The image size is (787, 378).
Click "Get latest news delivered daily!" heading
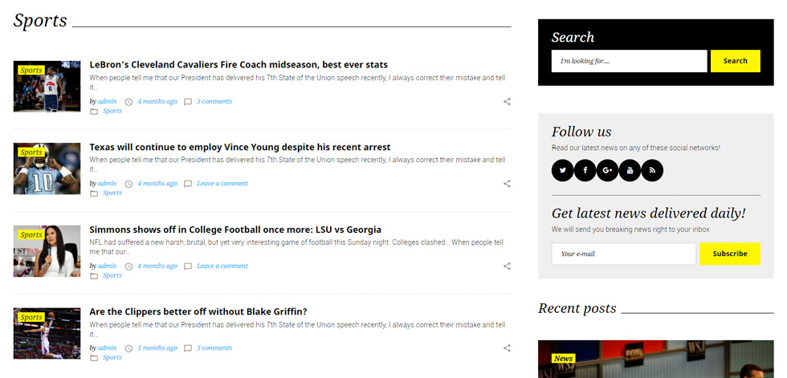(649, 213)
